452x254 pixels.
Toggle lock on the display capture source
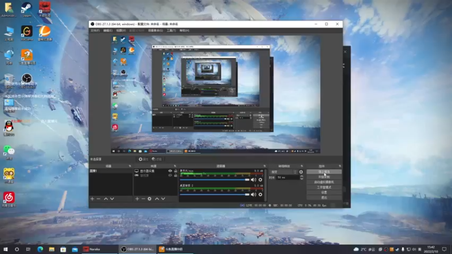tap(175, 170)
